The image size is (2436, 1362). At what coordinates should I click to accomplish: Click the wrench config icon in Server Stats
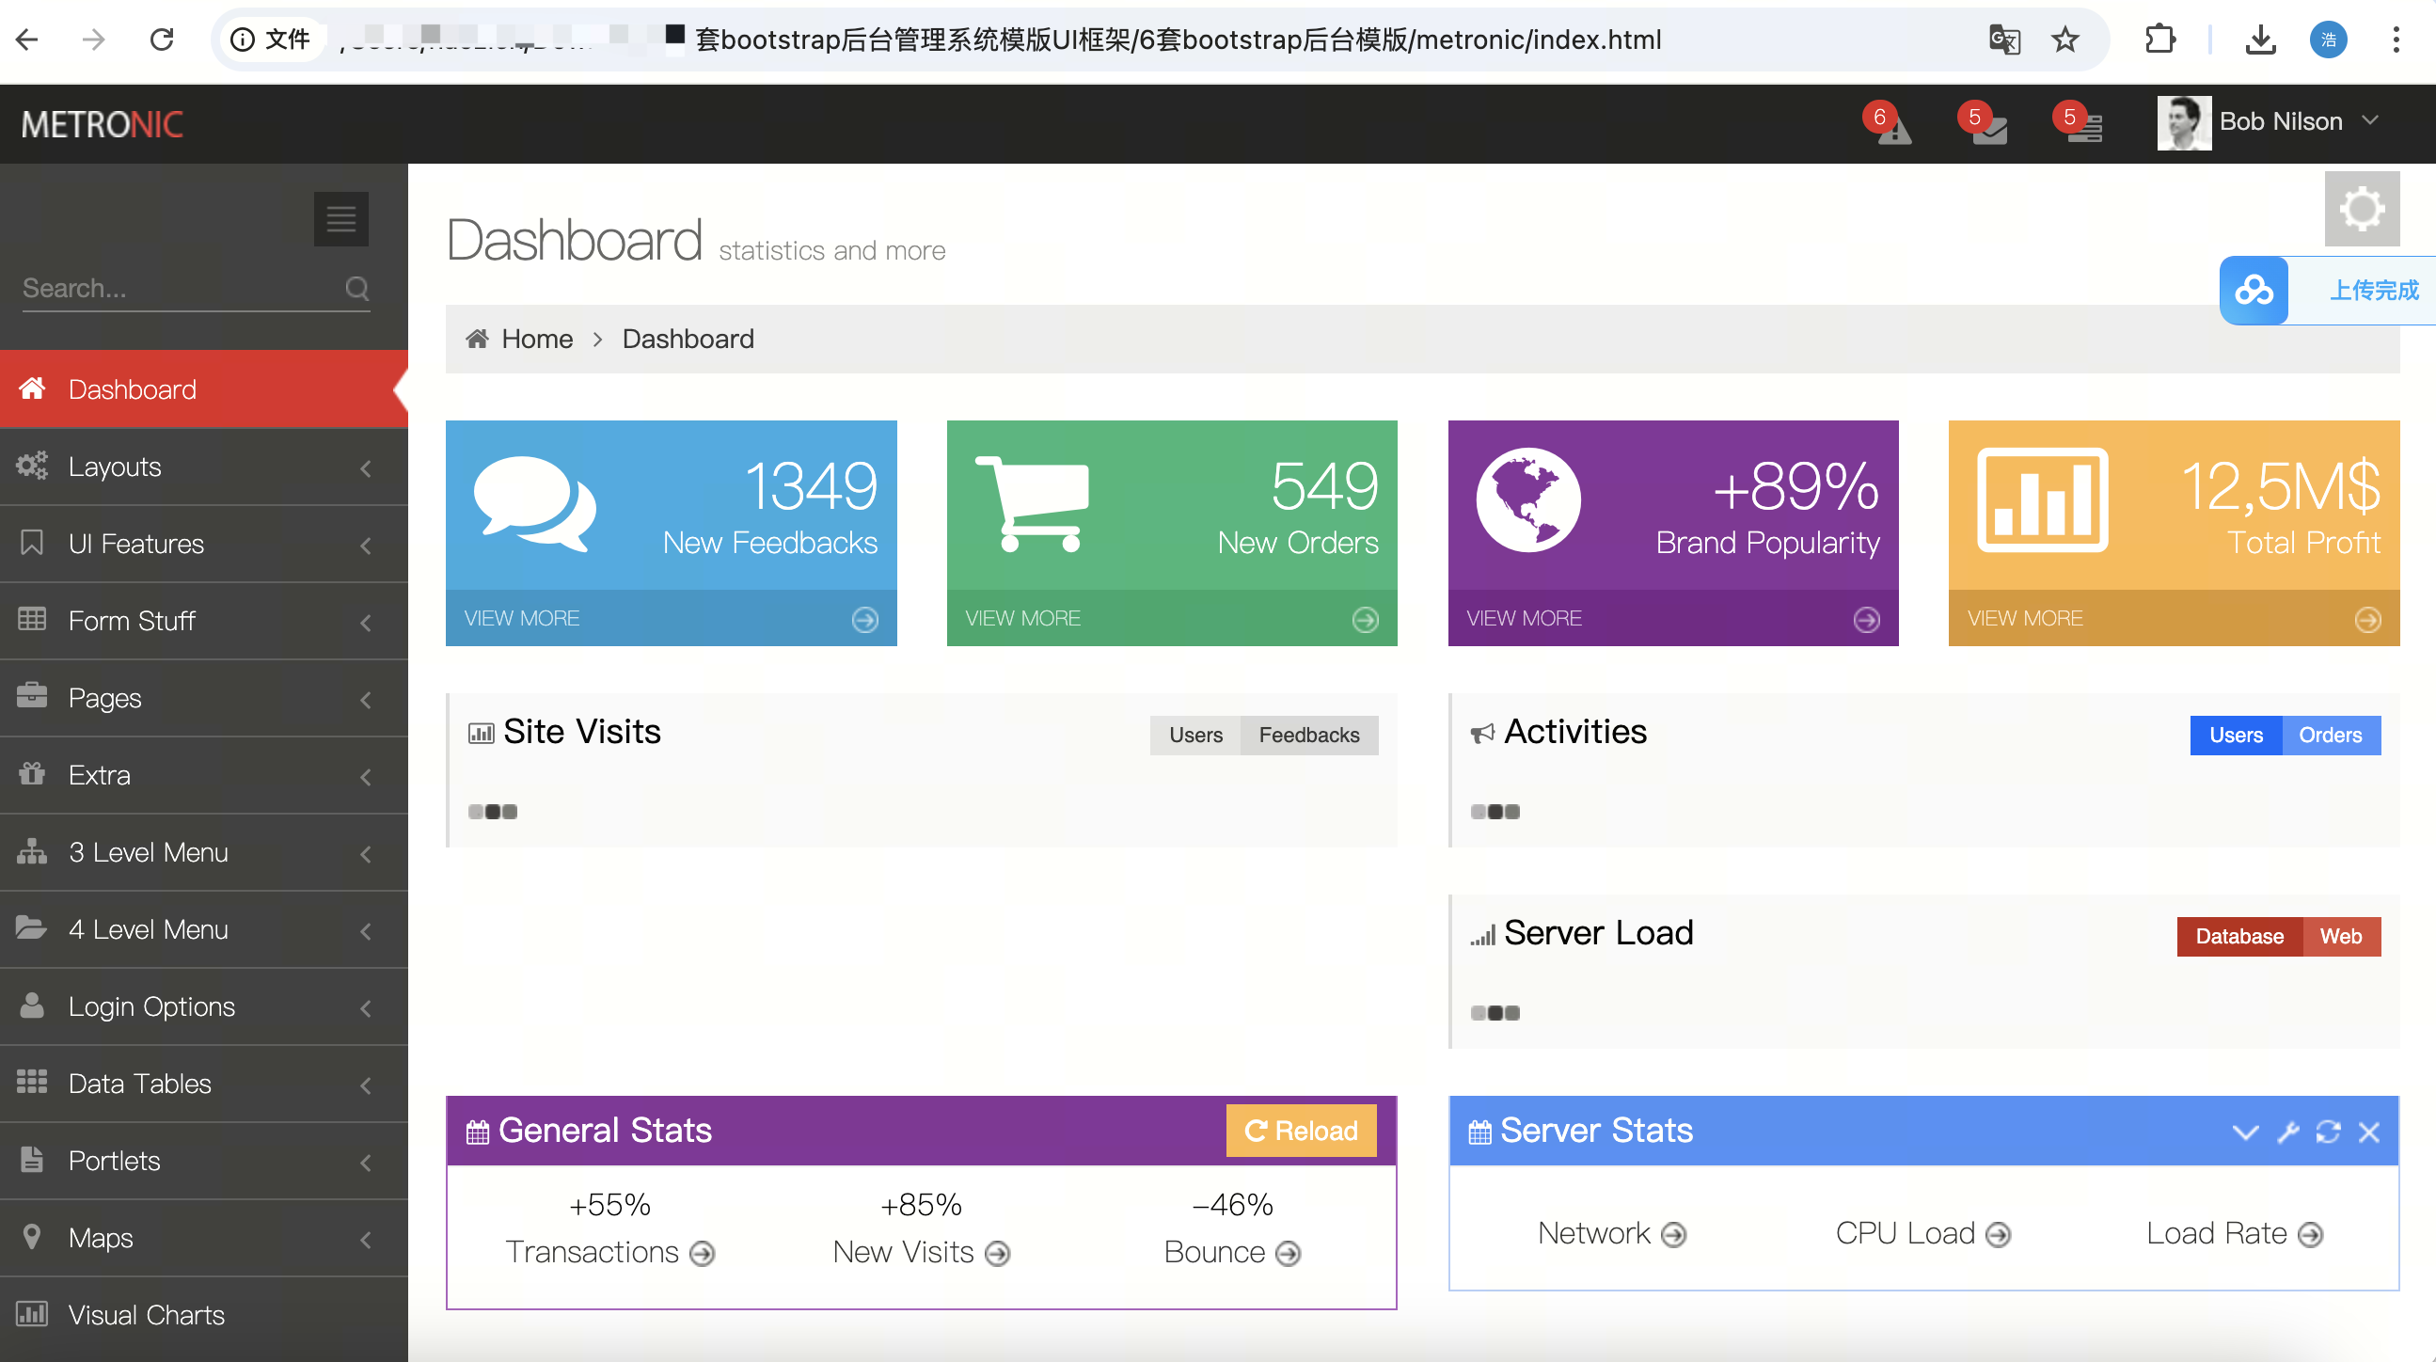(x=2287, y=1132)
